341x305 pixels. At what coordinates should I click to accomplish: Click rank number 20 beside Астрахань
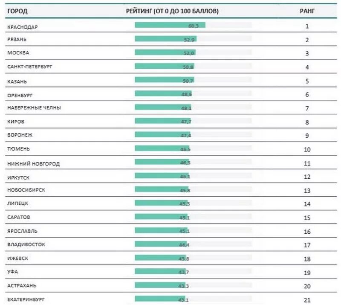[307, 286]
